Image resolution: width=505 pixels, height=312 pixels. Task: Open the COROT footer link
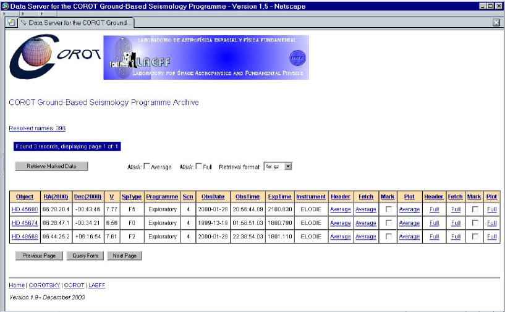tap(74, 285)
